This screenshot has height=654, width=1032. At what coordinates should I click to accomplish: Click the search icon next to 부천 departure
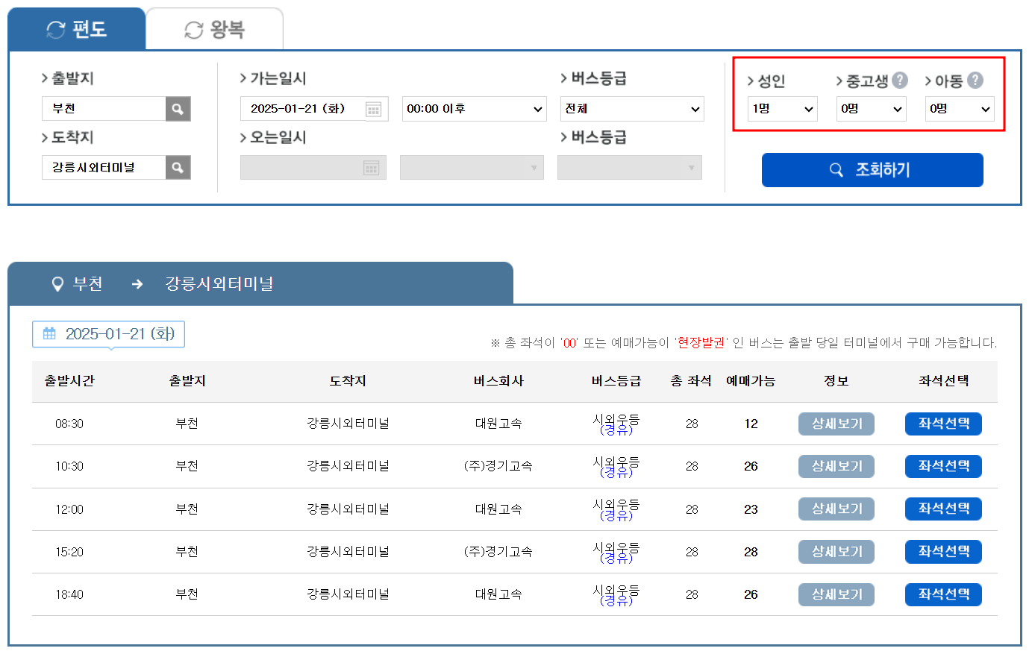(x=178, y=109)
